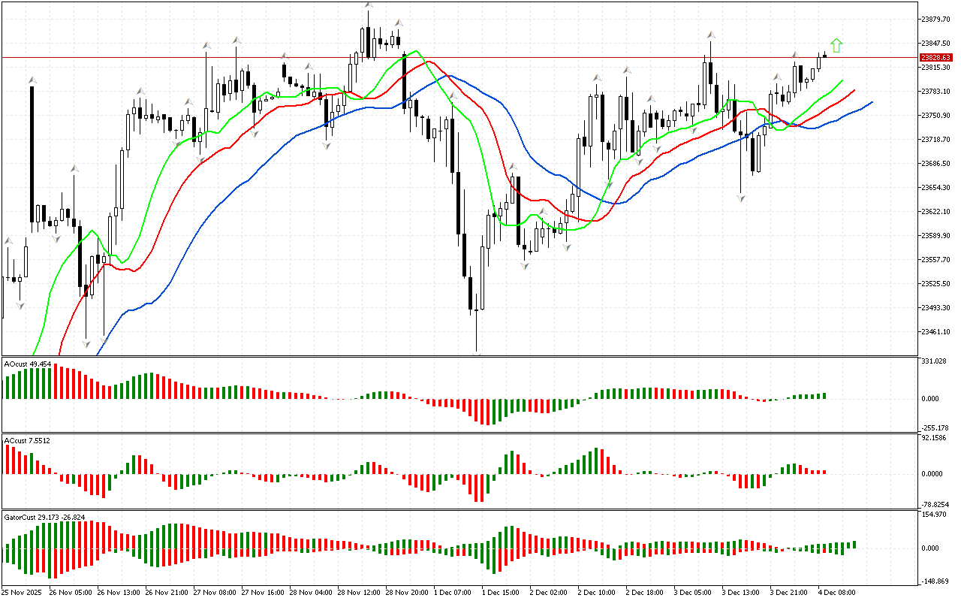Click the fractal arrow above the highest candle
961x601 pixels.
(x=368, y=6)
